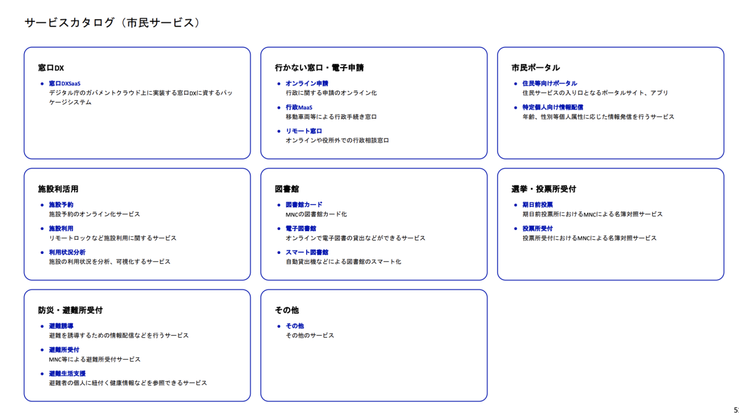Open the 電子図書館 link
Image resolution: width=739 pixels, height=420 pixels.
(301, 228)
